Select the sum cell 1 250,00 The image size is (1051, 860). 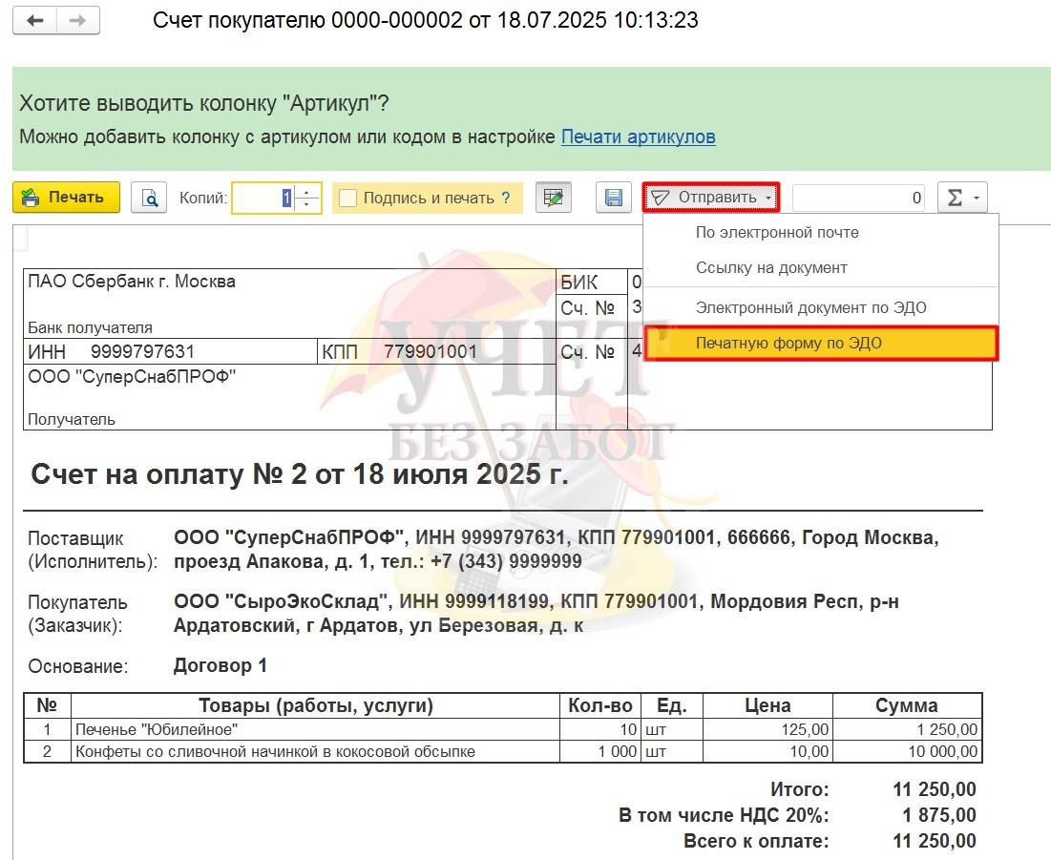coord(908,729)
